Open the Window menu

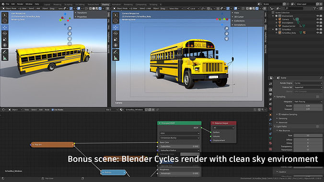coord(29,4)
